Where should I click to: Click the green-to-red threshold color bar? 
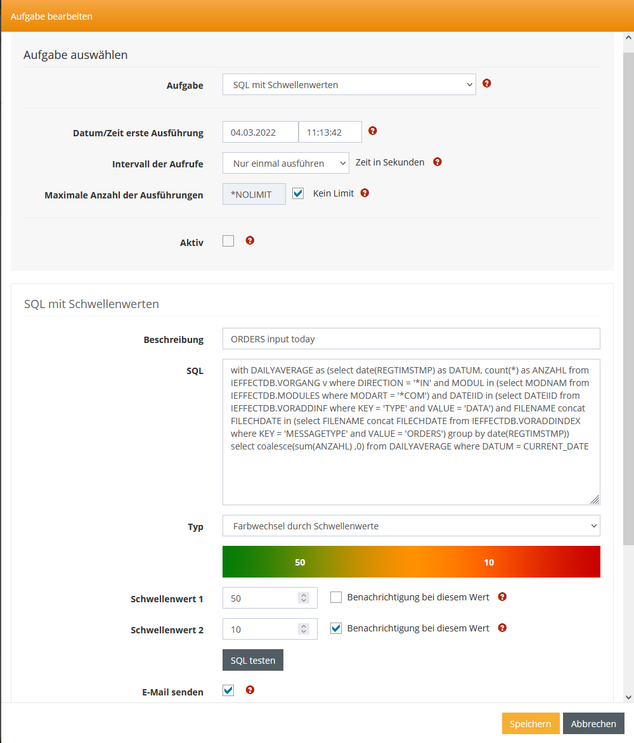(411, 562)
